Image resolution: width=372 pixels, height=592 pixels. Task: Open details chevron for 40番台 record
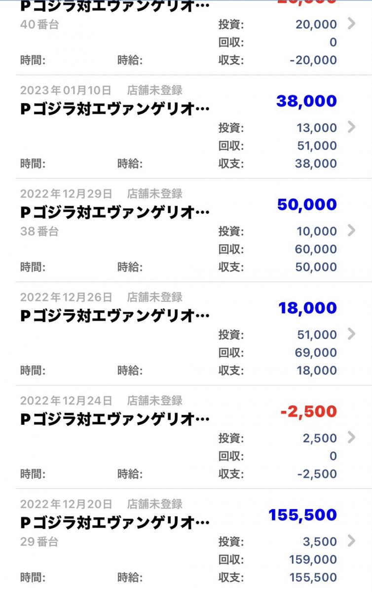click(351, 23)
